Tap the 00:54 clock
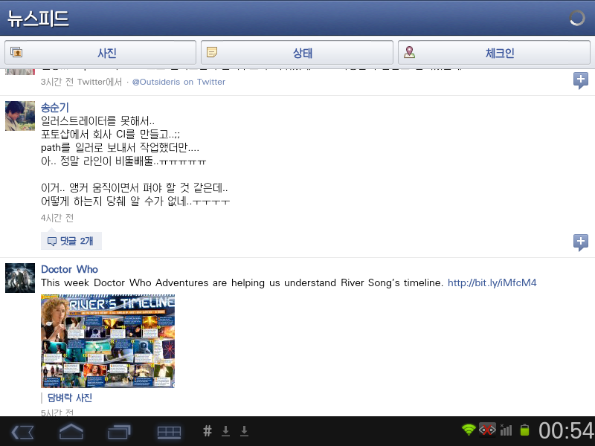Viewport: 595px width, 446px height. (x=566, y=431)
